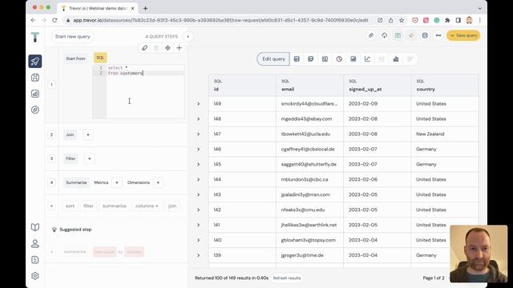Image resolution: width=513 pixels, height=288 pixels.
Task: Click the trash delete step icon
Action: (x=156, y=48)
